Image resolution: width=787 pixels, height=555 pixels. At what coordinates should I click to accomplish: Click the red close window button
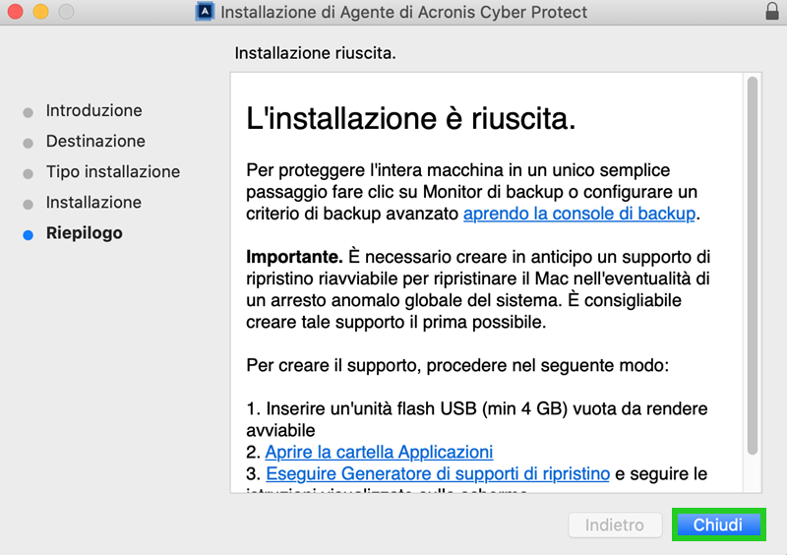(x=15, y=11)
